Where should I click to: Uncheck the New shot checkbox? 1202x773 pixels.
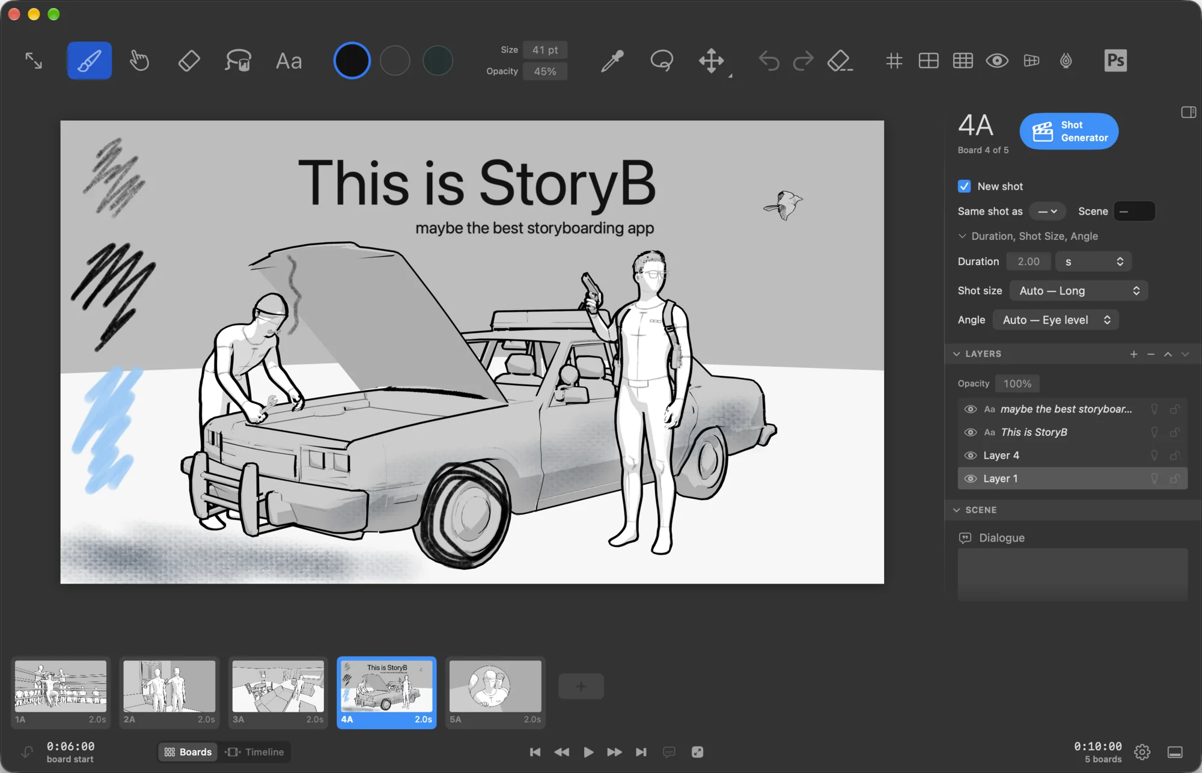pyautogui.click(x=964, y=186)
